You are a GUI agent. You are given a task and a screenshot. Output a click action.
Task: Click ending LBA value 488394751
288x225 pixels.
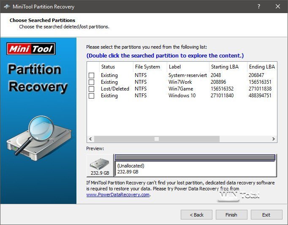(x=260, y=96)
